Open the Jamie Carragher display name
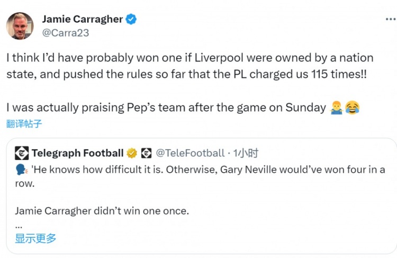Image resolution: width=397 pixels, height=258 pixels. coord(82,19)
